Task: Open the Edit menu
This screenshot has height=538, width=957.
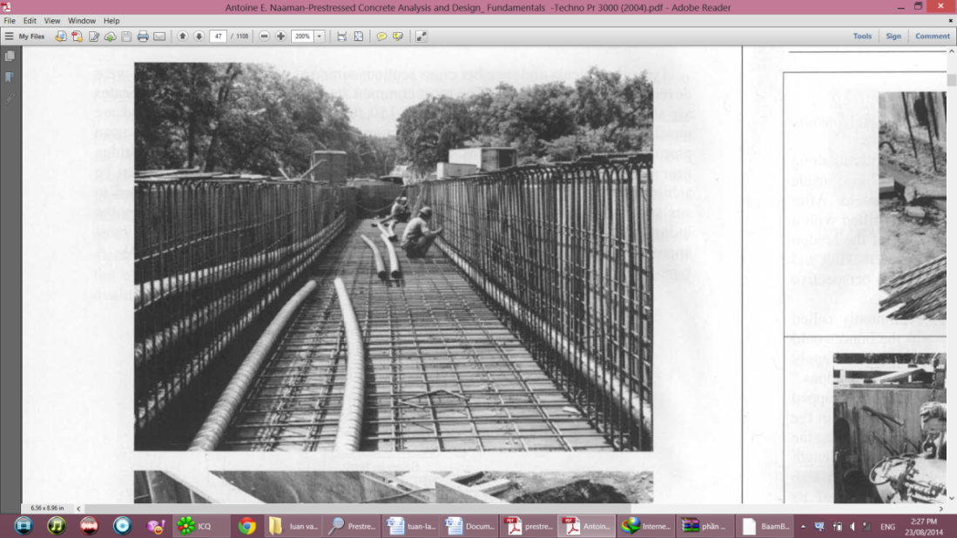Action: (x=30, y=21)
